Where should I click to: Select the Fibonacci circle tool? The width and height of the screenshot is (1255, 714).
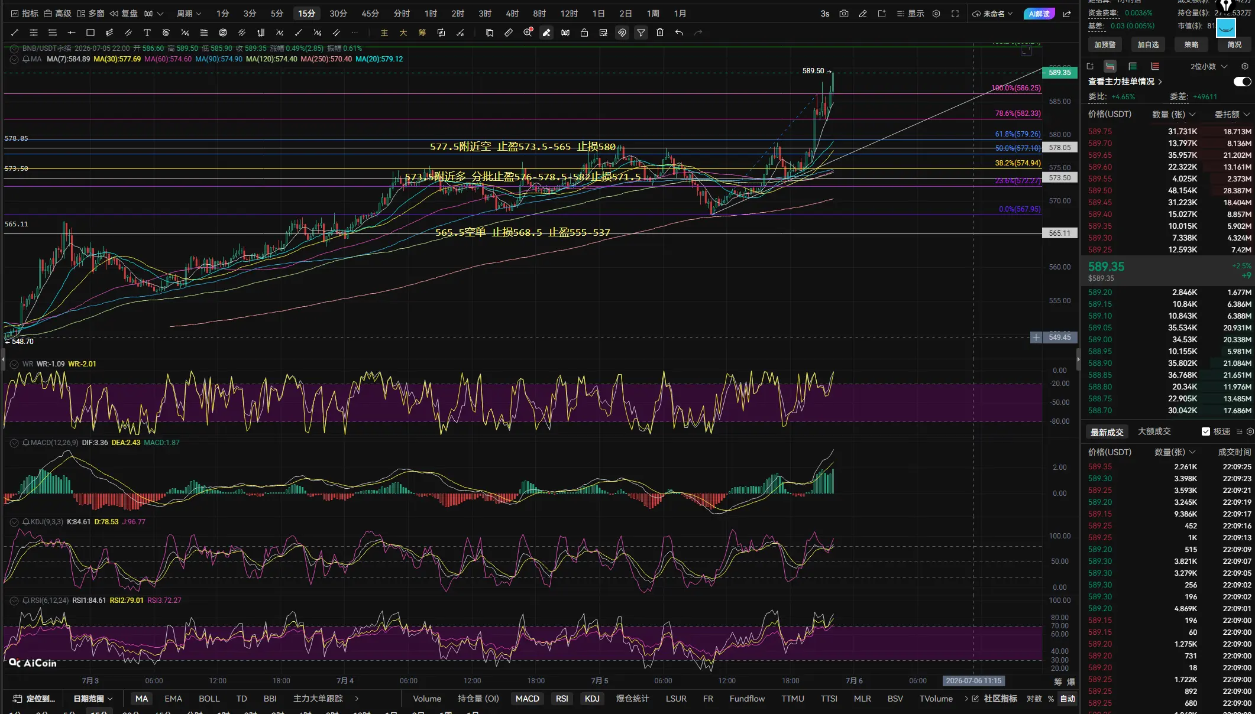coord(223,33)
